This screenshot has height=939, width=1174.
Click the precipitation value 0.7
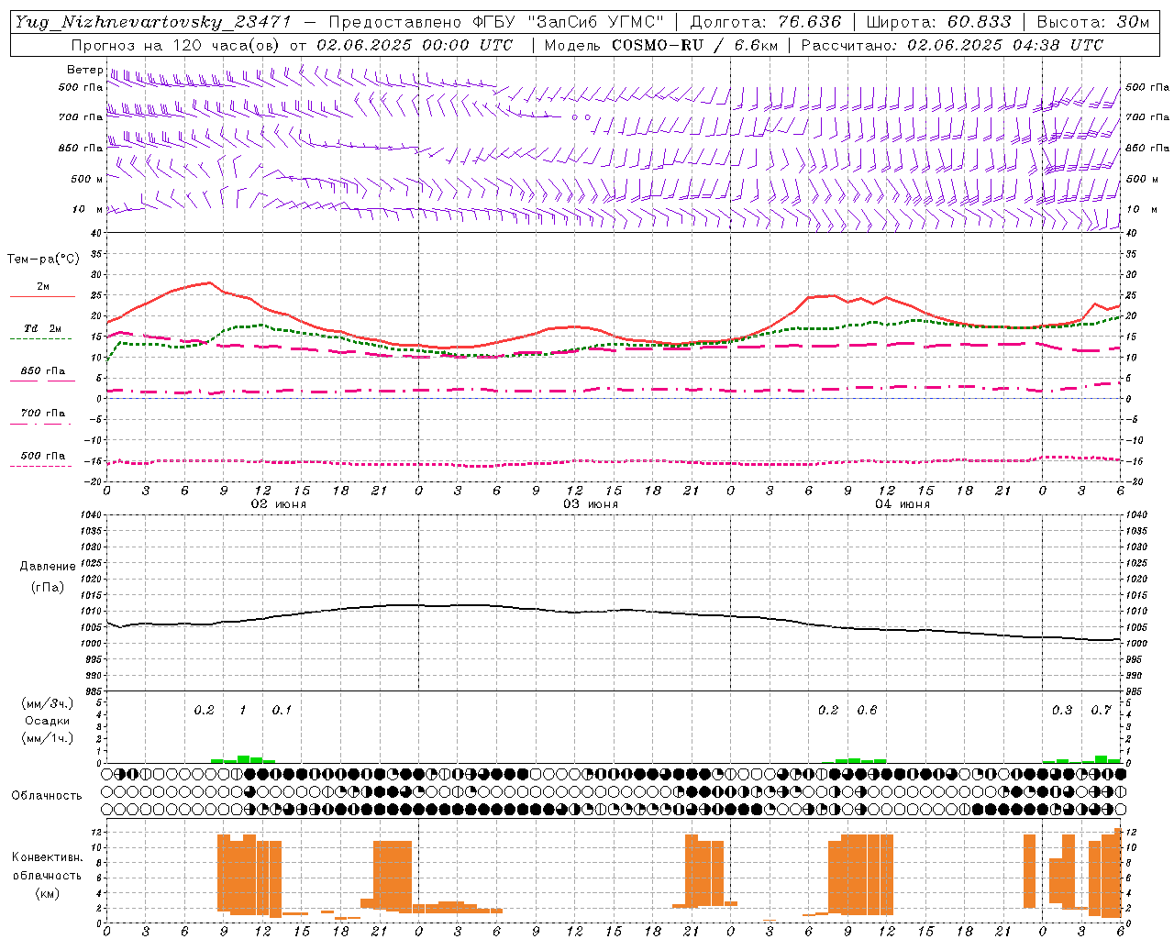1101,710
